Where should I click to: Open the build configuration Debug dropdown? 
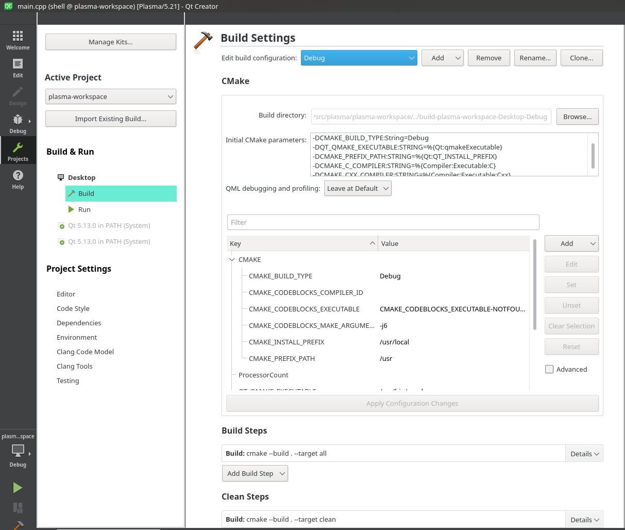359,58
